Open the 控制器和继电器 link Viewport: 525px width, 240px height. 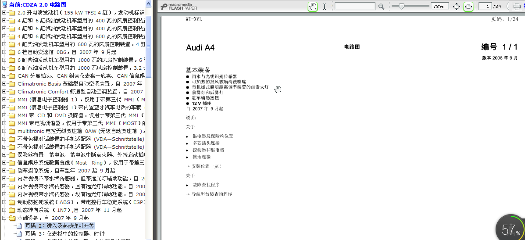coord(208,150)
